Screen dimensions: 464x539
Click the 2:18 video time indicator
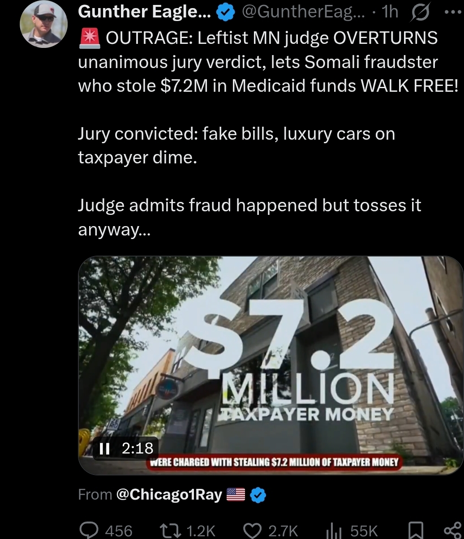coord(138,448)
